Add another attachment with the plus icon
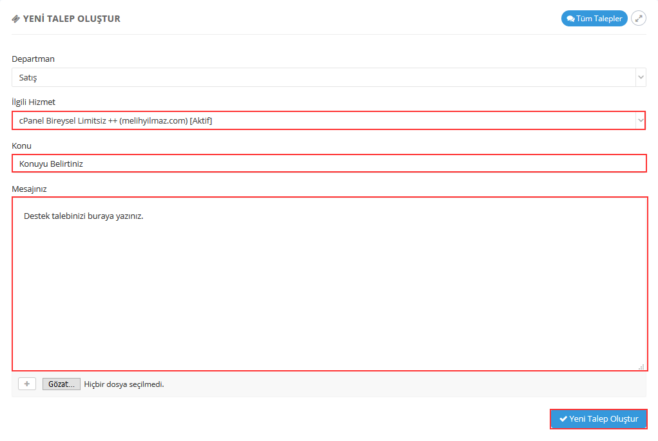658x441 pixels. click(x=27, y=384)
